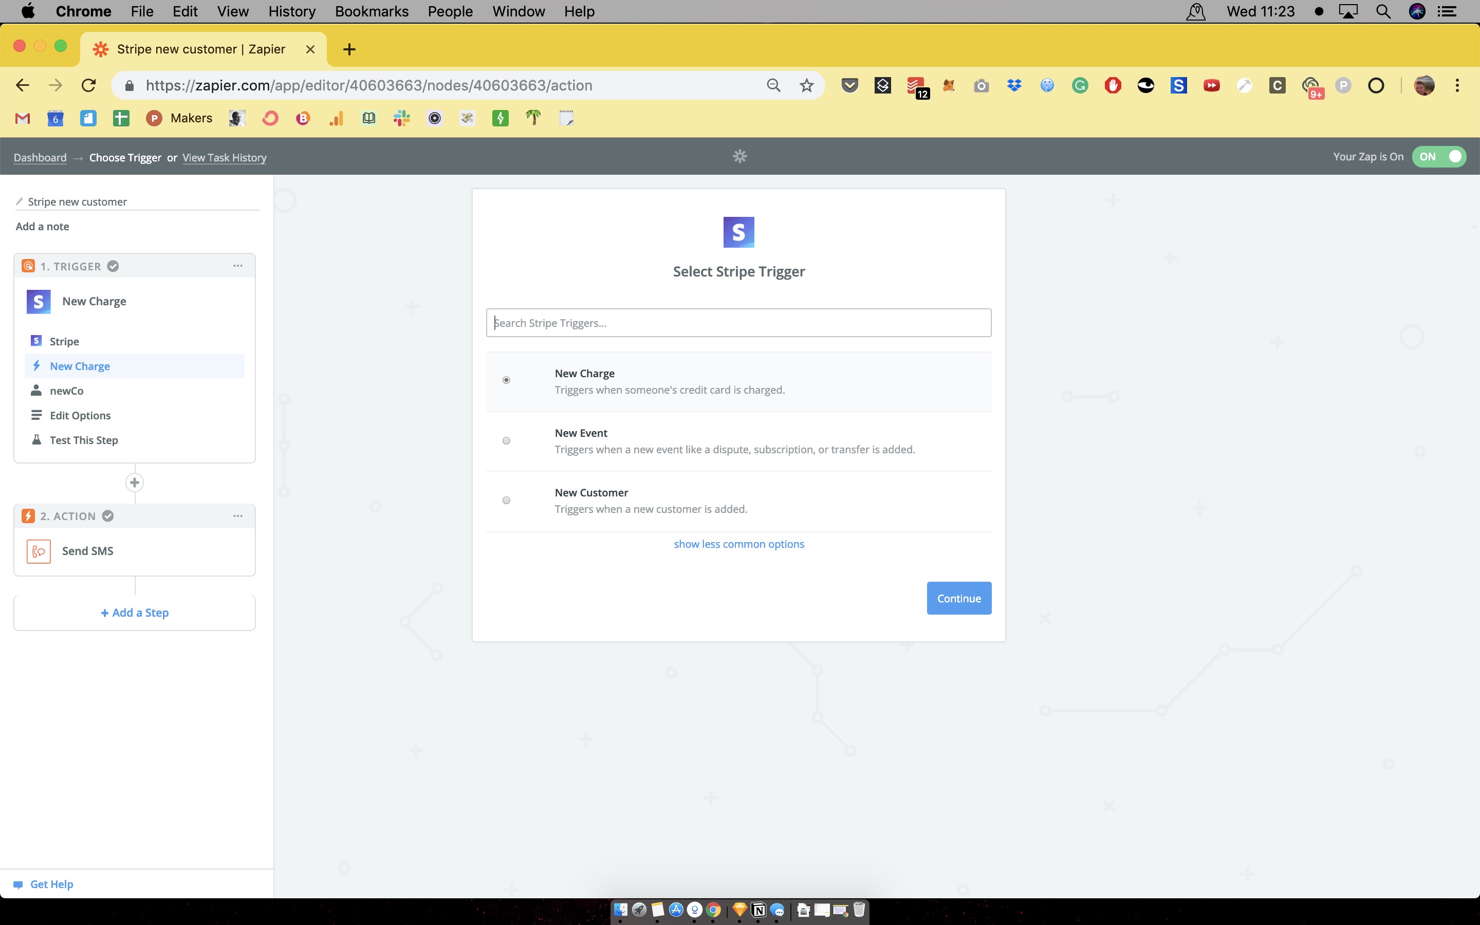Open Siri from the menu bar

(x=1417, y=11)
